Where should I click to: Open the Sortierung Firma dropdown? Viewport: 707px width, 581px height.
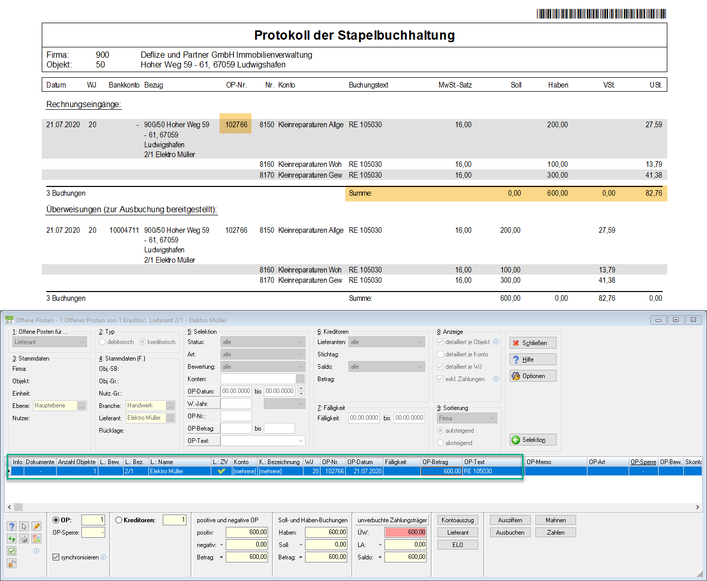tap(467, 418)
